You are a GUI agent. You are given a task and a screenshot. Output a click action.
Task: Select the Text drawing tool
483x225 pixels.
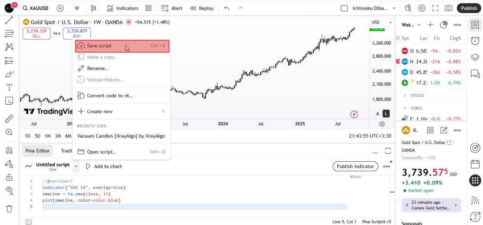click(x=9, y=88)
